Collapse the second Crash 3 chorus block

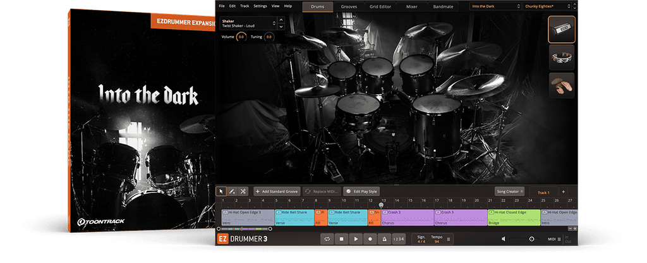pyautogui.click(x=438, y=212)
